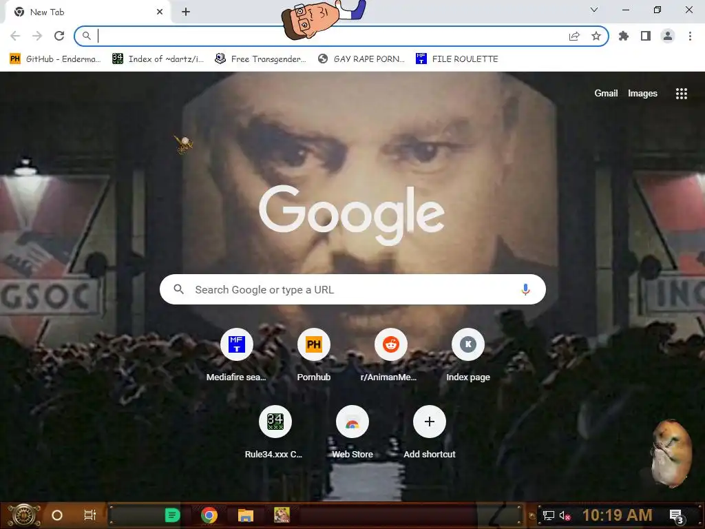Click the Google logo
This screenshot has height=529, width=705.
[352, 214]
